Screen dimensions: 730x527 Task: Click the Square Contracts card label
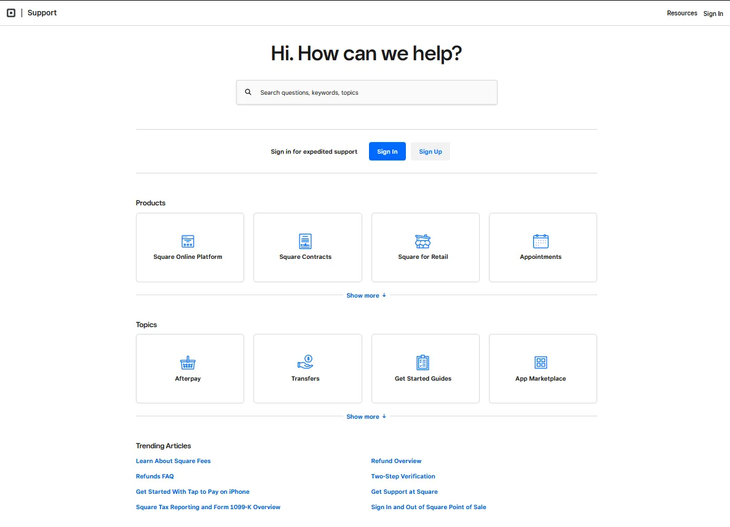point(306,257)
